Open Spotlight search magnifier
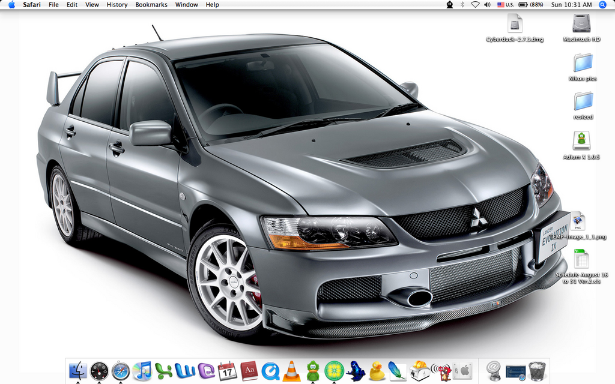This screenshot has height=384, width=615. pyautogui.click(x=603, y=5)
